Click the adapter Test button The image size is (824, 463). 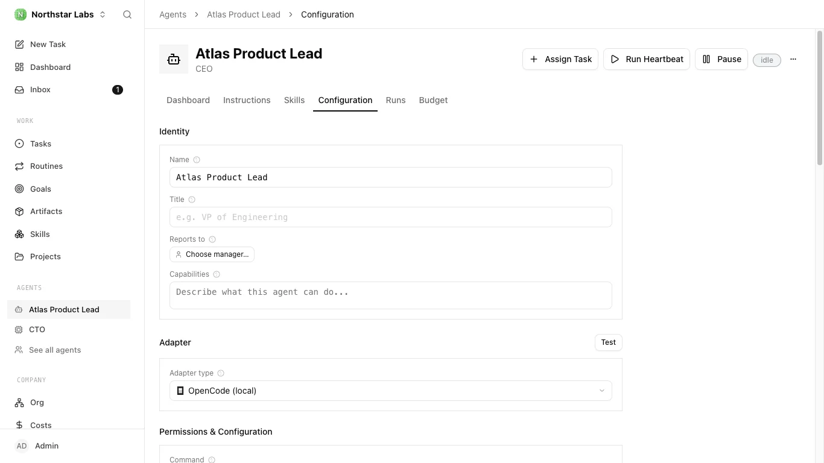(609, 342)
